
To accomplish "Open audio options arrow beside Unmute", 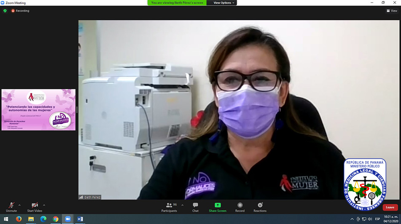I will pyautogui.click(x=19, y=205).
